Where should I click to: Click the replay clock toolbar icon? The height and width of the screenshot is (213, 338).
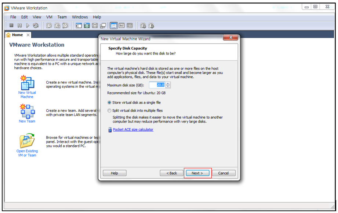point(151,26)
